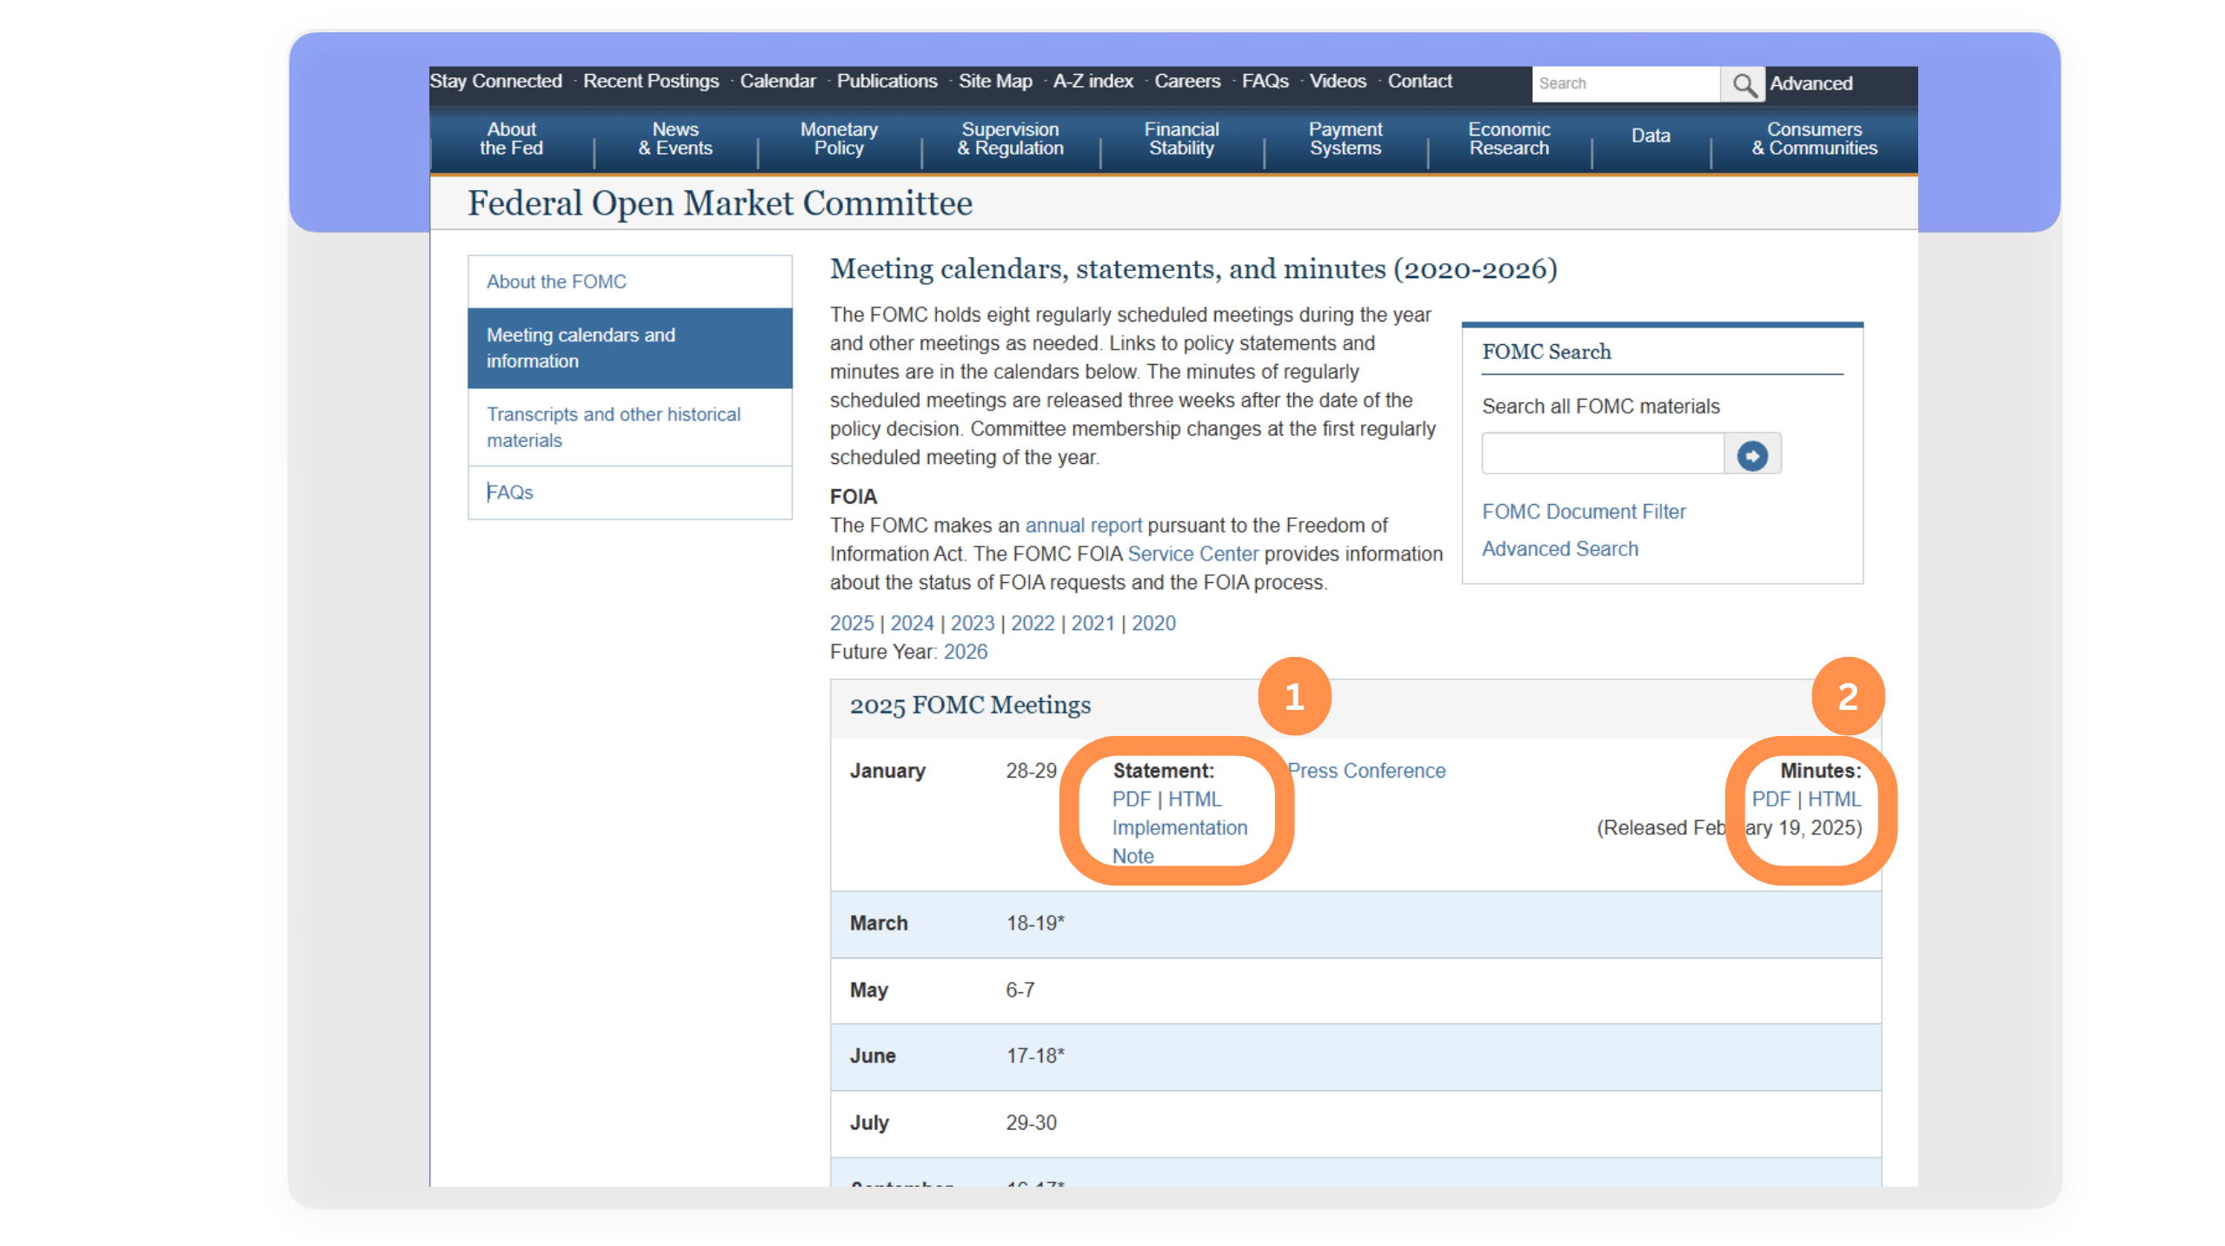
Task: Open Calendar in the utility bar
Action: pyautogui.click(x=778, y=81)
